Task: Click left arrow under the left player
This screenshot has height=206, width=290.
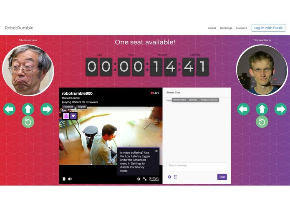Action: pyautogui.click(x=9, y=109)
